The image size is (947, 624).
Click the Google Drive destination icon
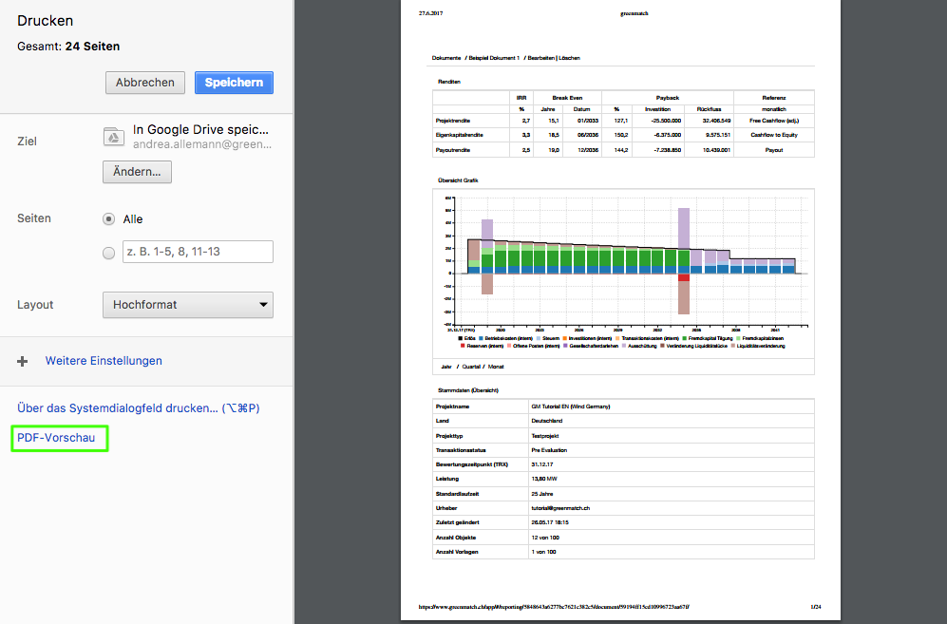[x=113, y=137]
